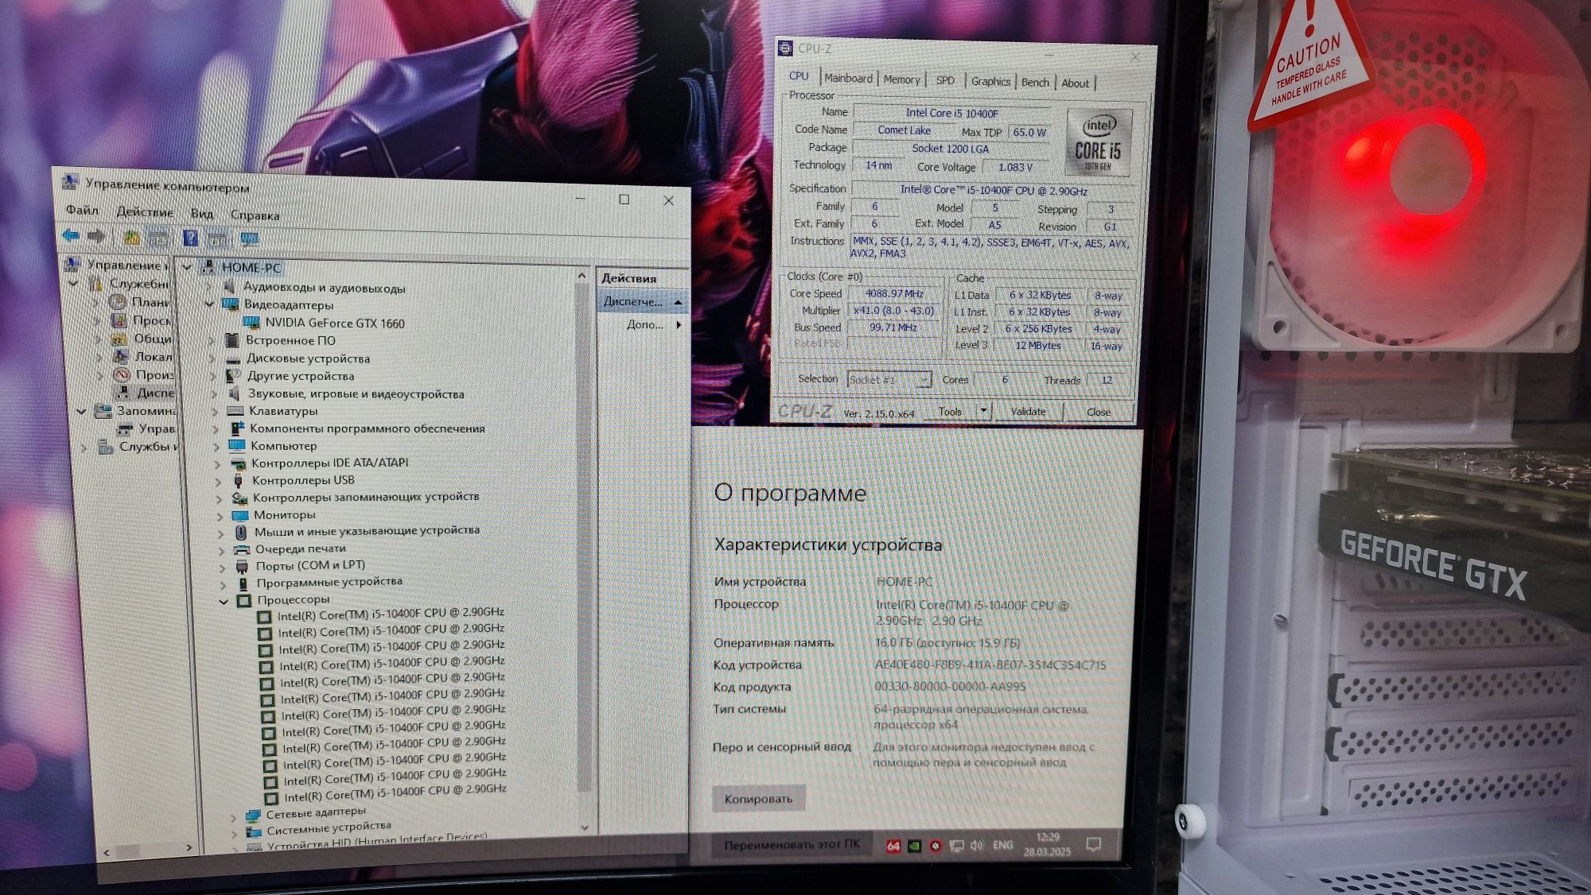Collapse the HOME-PC root node
The height and width of the screenshot is (895, 1591).
point(186,266)
